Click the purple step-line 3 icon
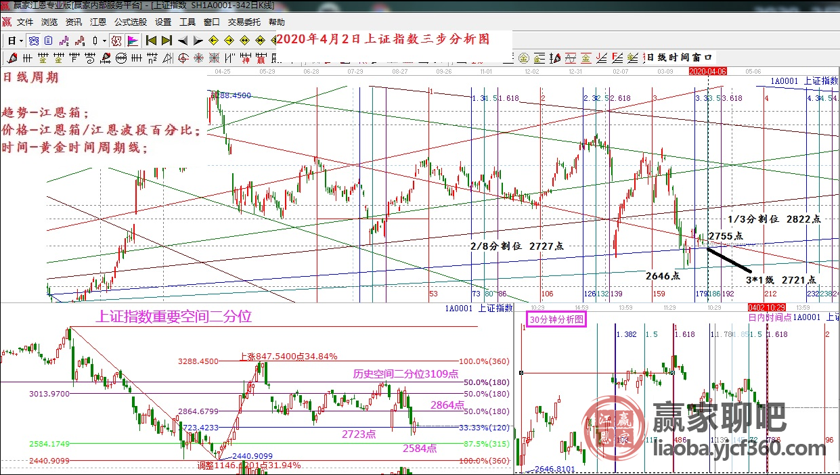Screen dimensions: 840x475 pyautogui.click(x=64, y=41)
